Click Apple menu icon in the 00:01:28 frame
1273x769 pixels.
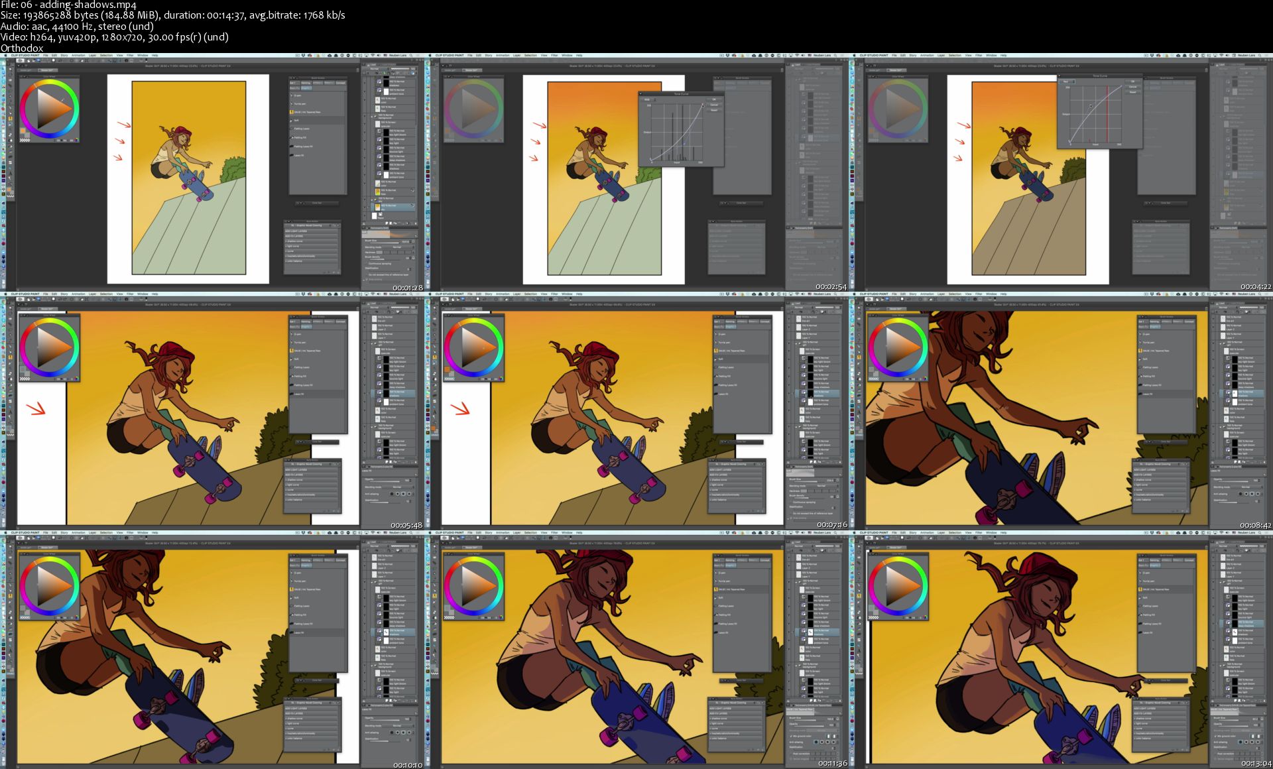coord(5,55)
